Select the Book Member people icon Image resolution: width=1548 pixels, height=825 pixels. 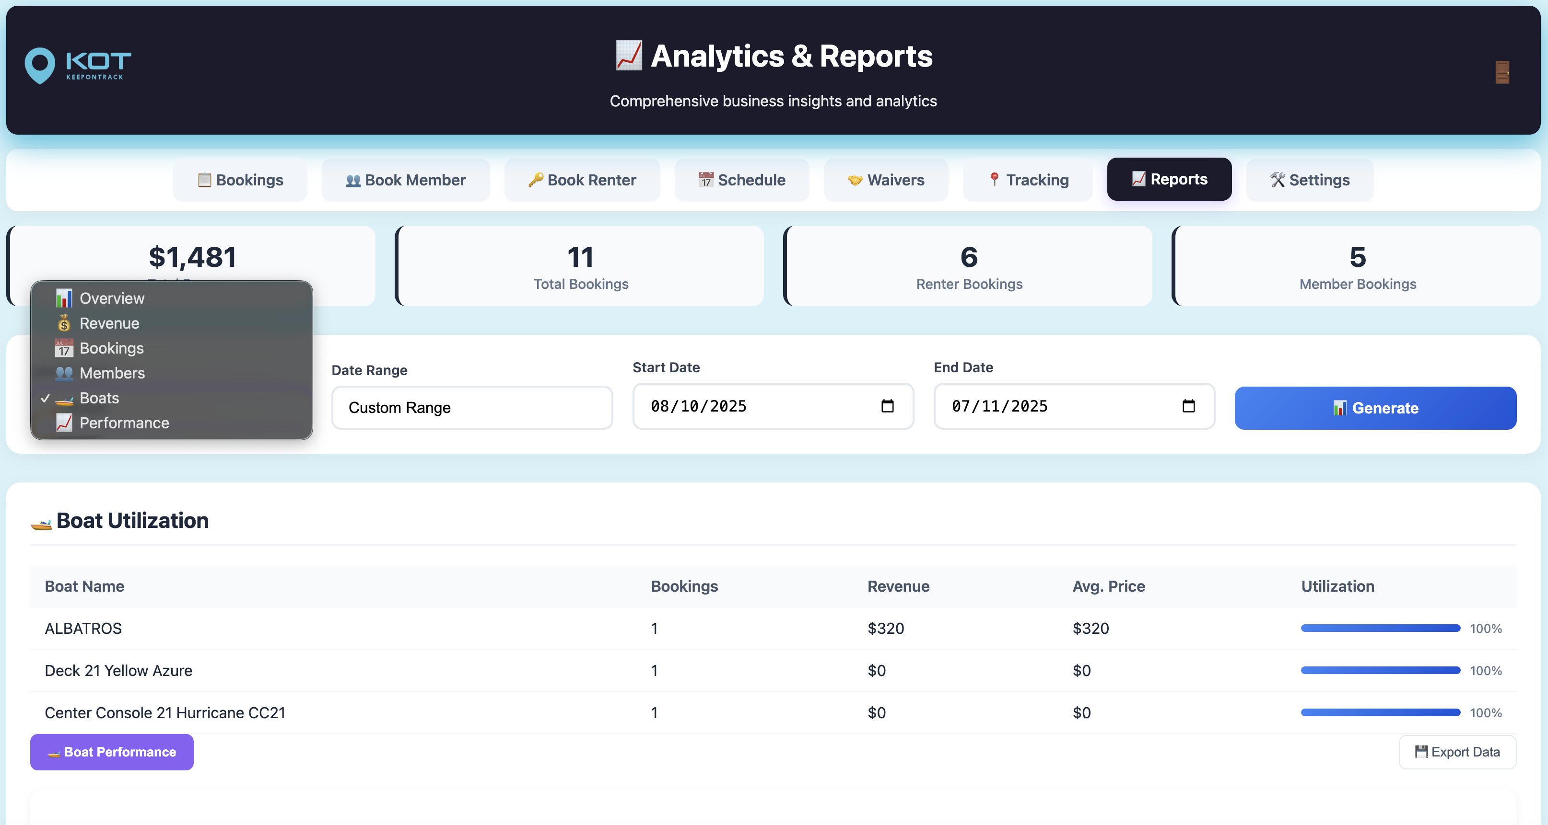pyautogui.click(x=353, y=180)
